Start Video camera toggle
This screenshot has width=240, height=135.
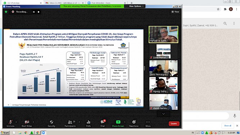[x=27, y=123]
